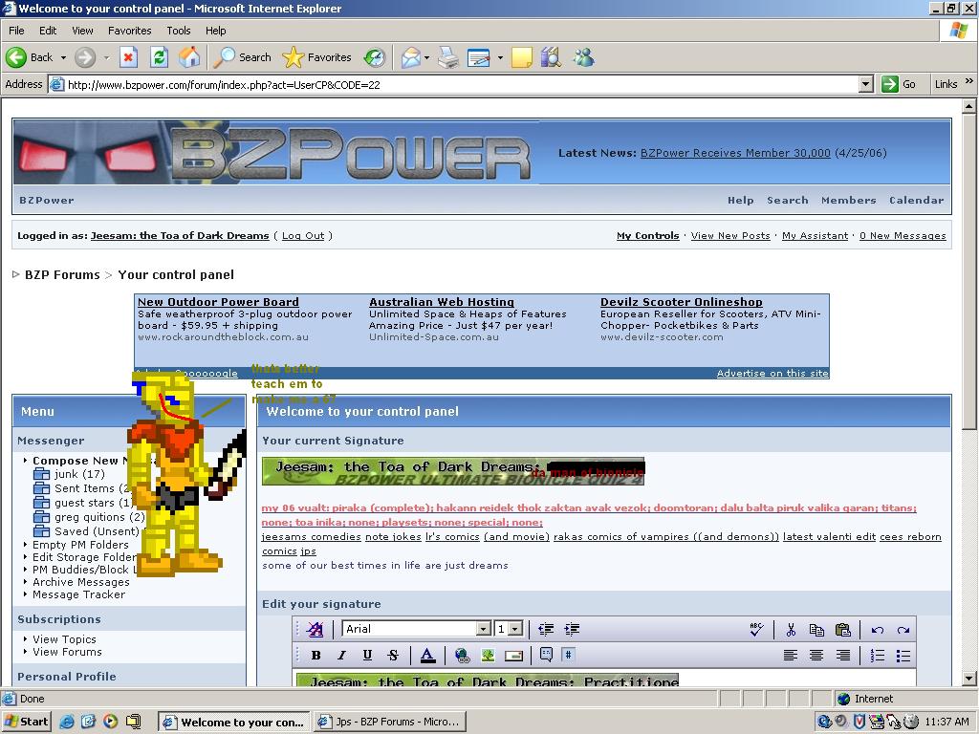Open the Mail icon dropdown arrow

pos(427,57)
